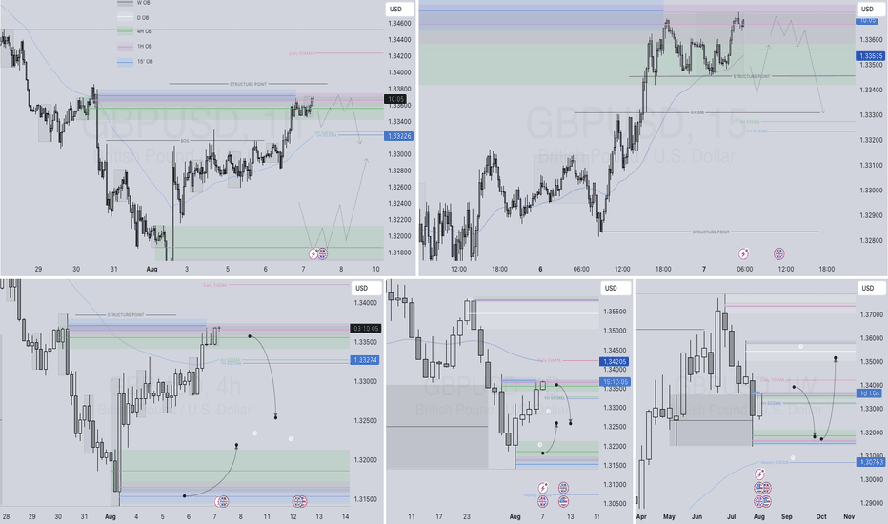Viewport: 888px width, 524px height.
Task: Open the economic event flag icon on 1h chart
Action: point(323,253)
